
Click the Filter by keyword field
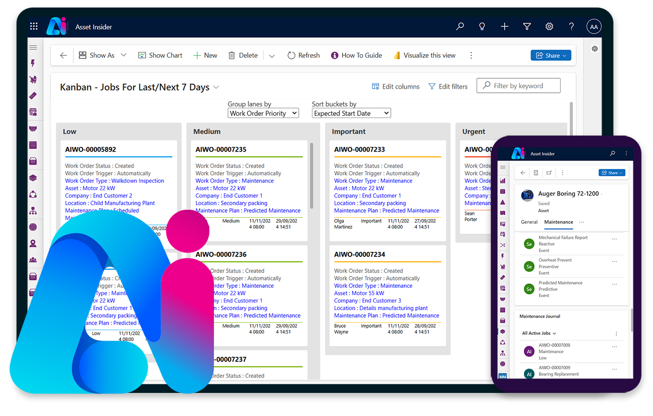[518, 86]
